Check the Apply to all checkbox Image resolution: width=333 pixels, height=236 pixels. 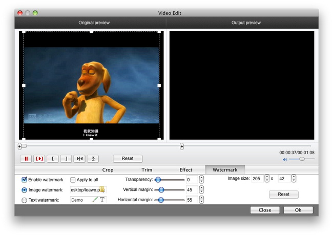pyautogui.click(x=73, y=180)
